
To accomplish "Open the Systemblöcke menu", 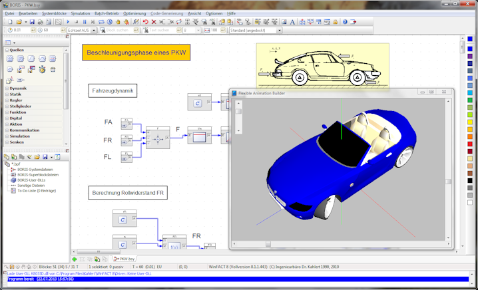I will click(55, 13).
